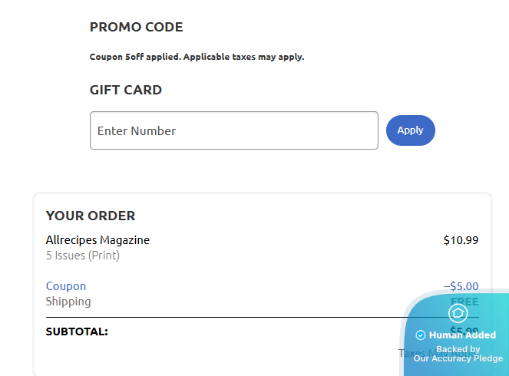Focus the gift card Enter Number field

pos(233,130)
